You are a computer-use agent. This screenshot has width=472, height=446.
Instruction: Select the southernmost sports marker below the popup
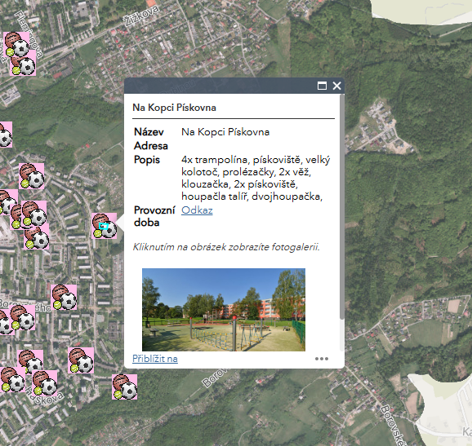coord(125,386)
